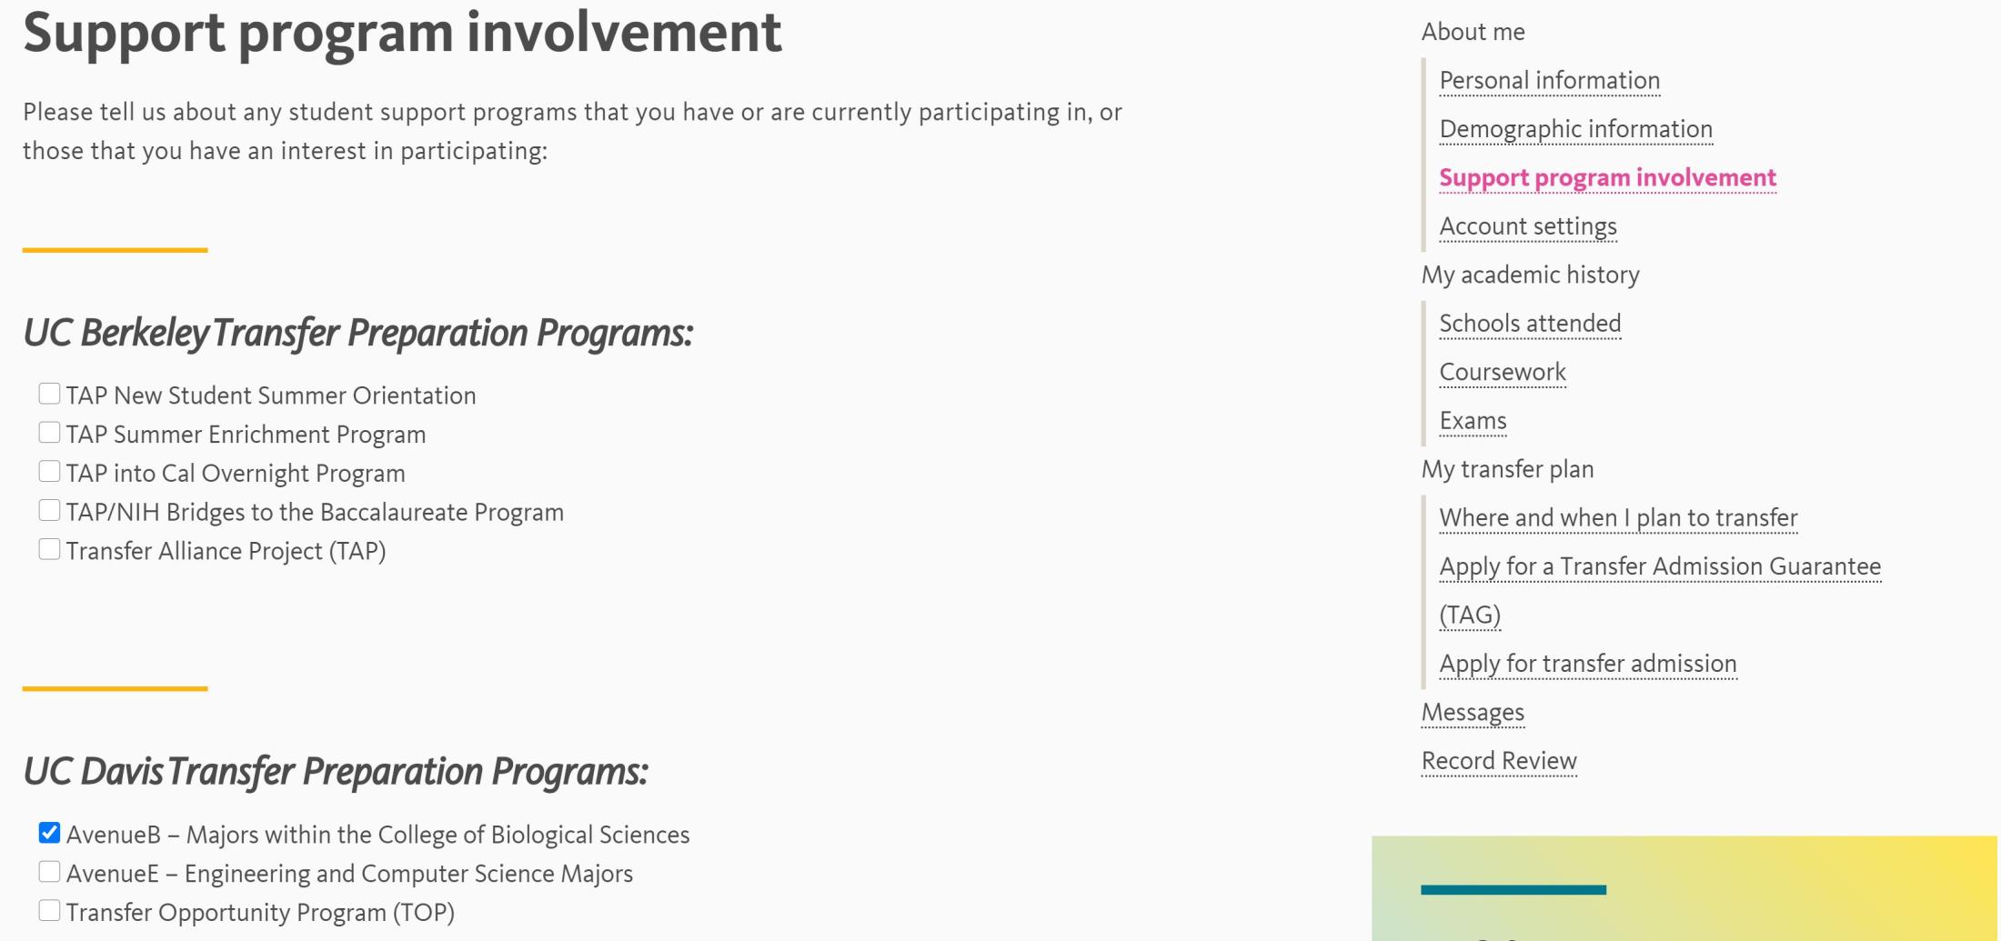Check Transfer Alliance Project (TAP) box
The width and height of the screenshot is (2001, 941).
[x=49, y=550]
